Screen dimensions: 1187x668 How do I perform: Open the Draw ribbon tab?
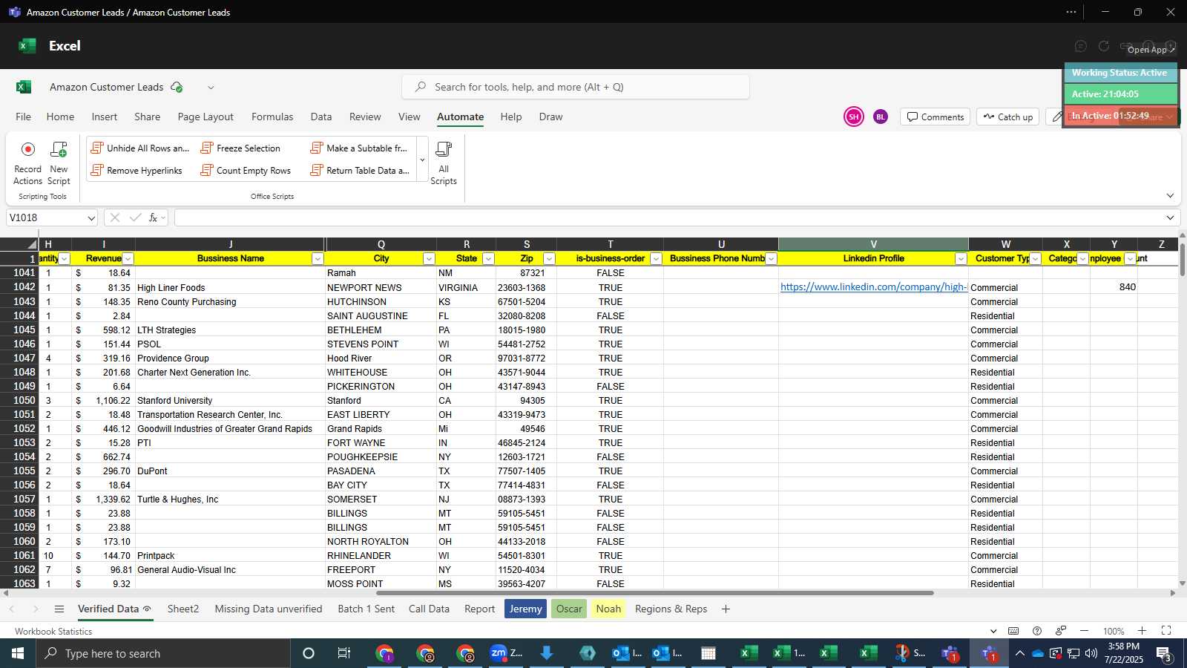tap(550, 117)
